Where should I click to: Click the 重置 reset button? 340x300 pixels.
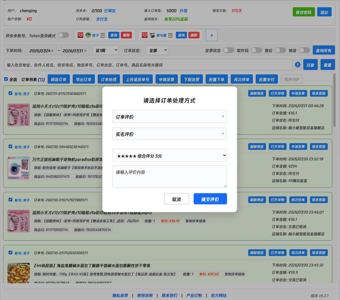tap(328, 65)
